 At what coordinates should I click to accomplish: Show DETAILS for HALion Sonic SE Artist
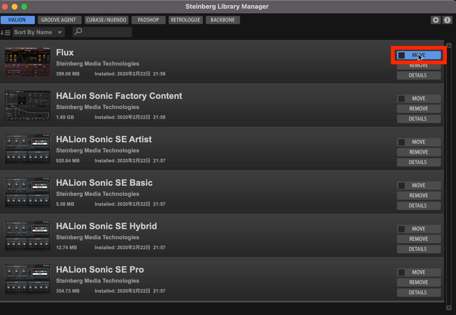(419, 162)
